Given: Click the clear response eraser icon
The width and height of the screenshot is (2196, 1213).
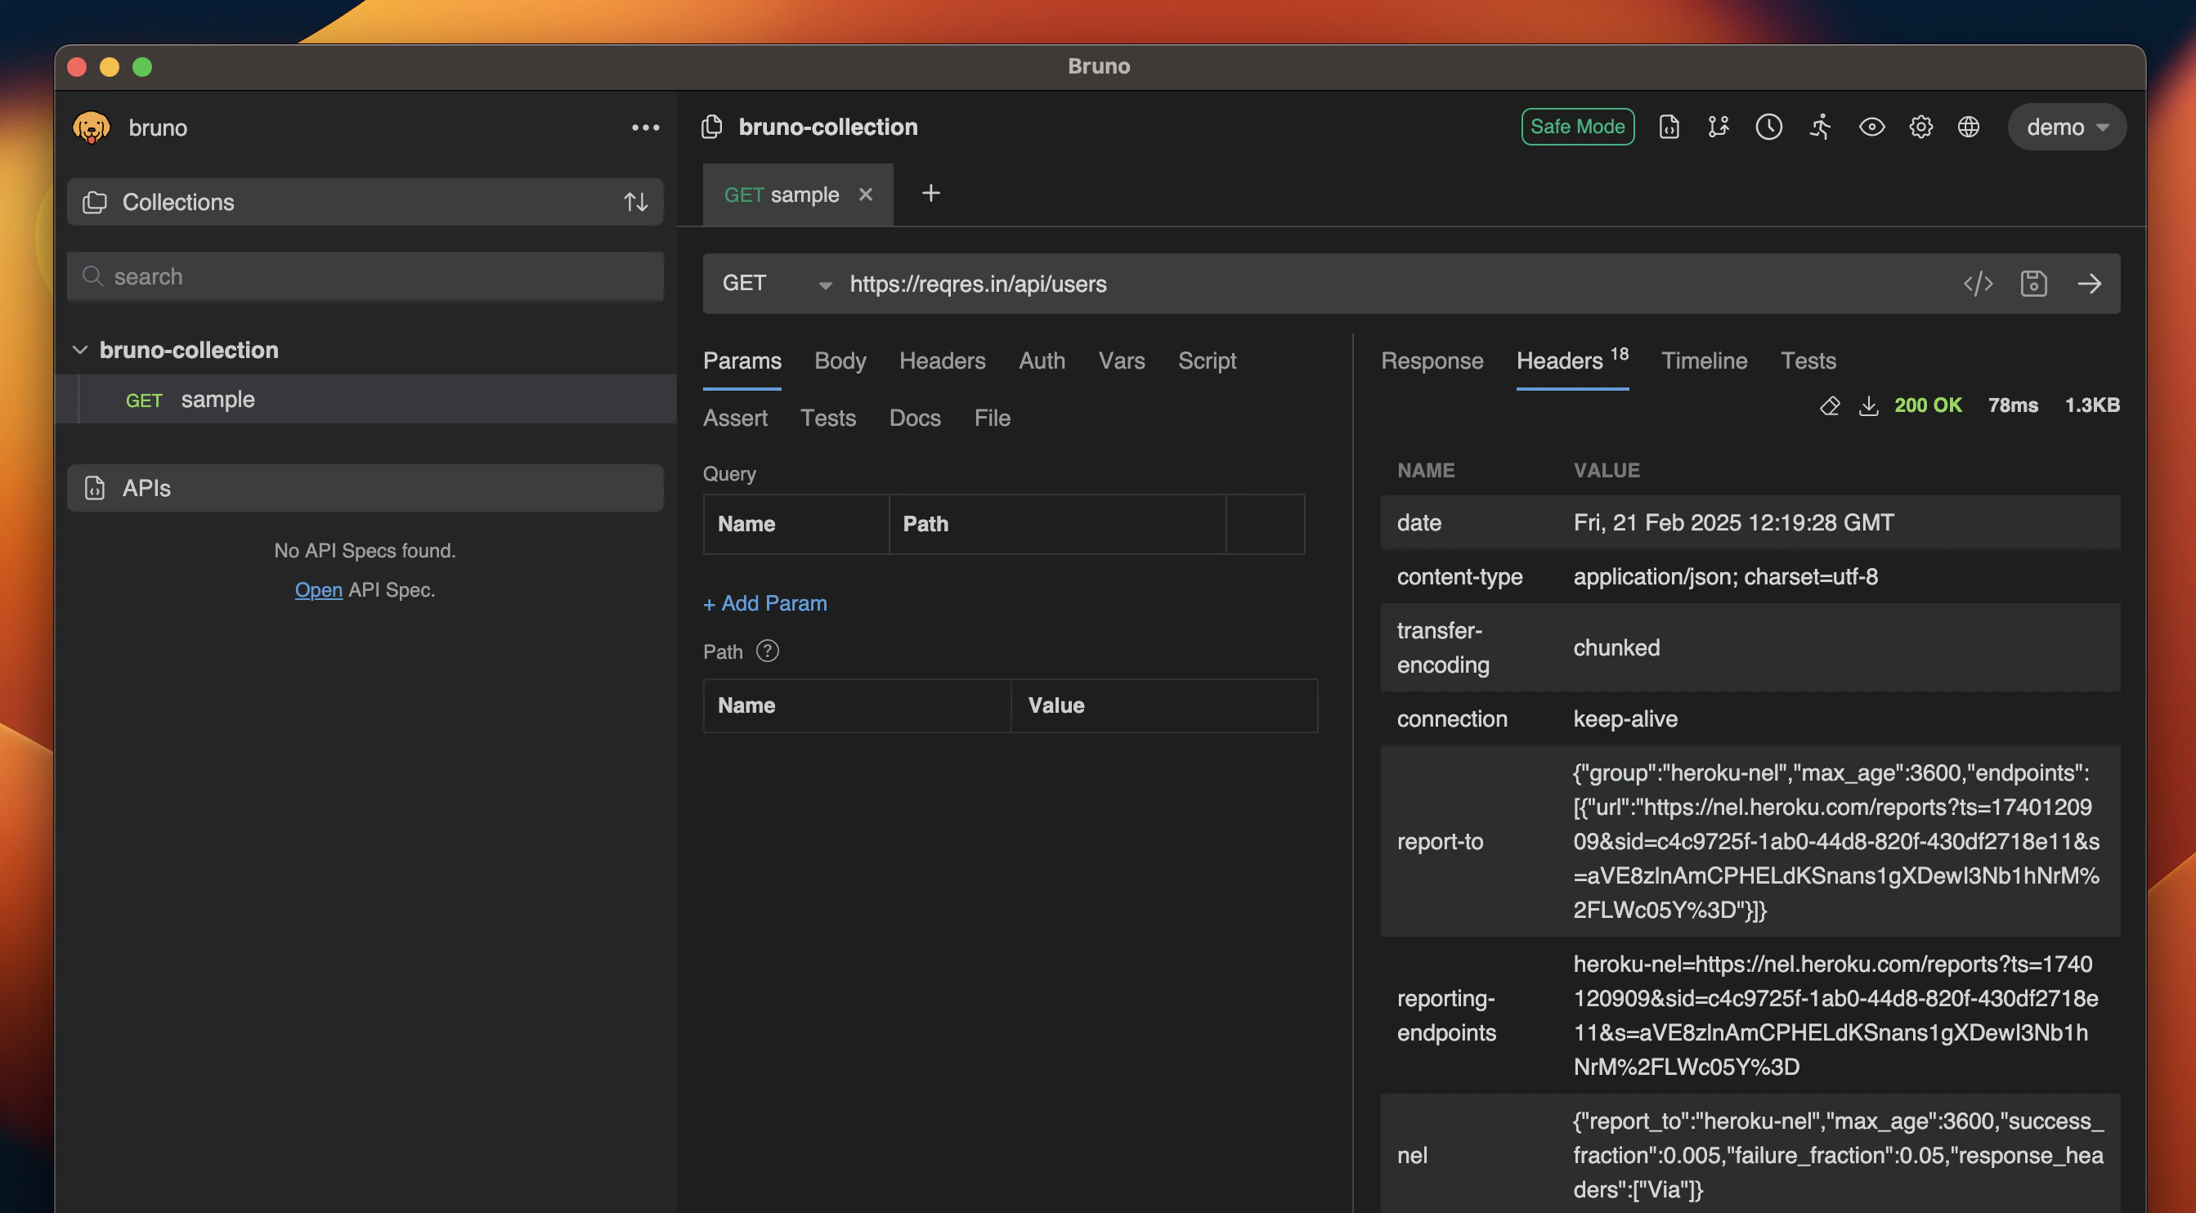Looking at the screenshot, I should pos(1830,405).
